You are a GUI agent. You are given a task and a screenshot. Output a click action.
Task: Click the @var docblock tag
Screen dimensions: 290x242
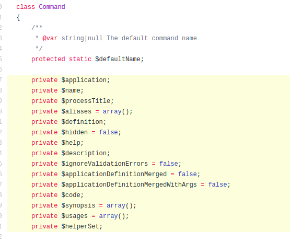click(x=50, y=38)
